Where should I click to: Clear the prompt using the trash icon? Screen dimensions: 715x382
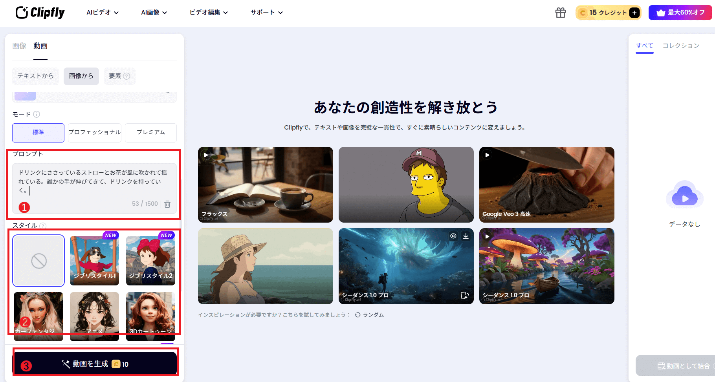click(x=167, y=204)
